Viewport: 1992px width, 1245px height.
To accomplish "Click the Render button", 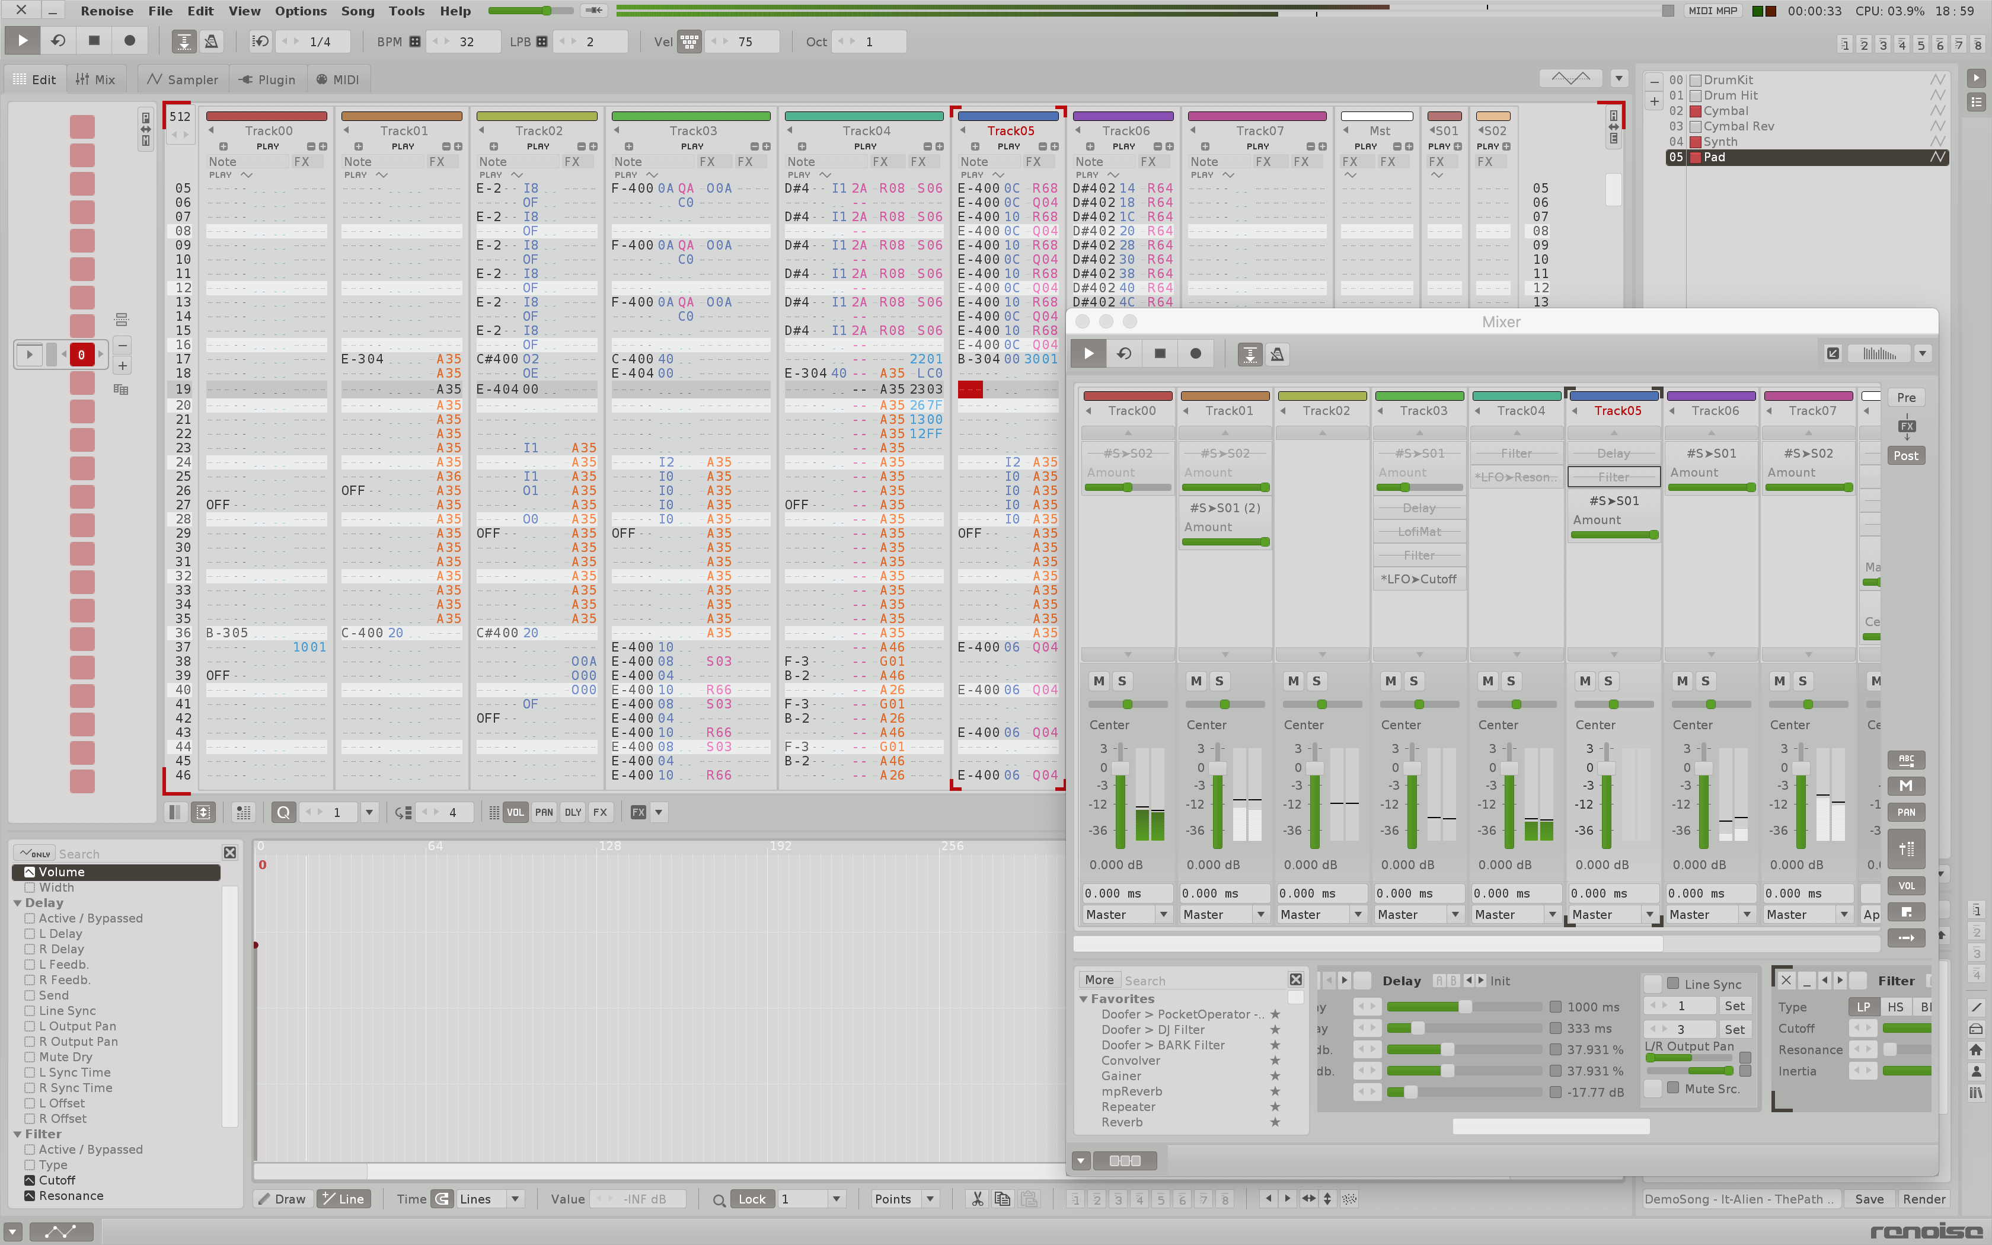I will (x=1924, y=1199).
